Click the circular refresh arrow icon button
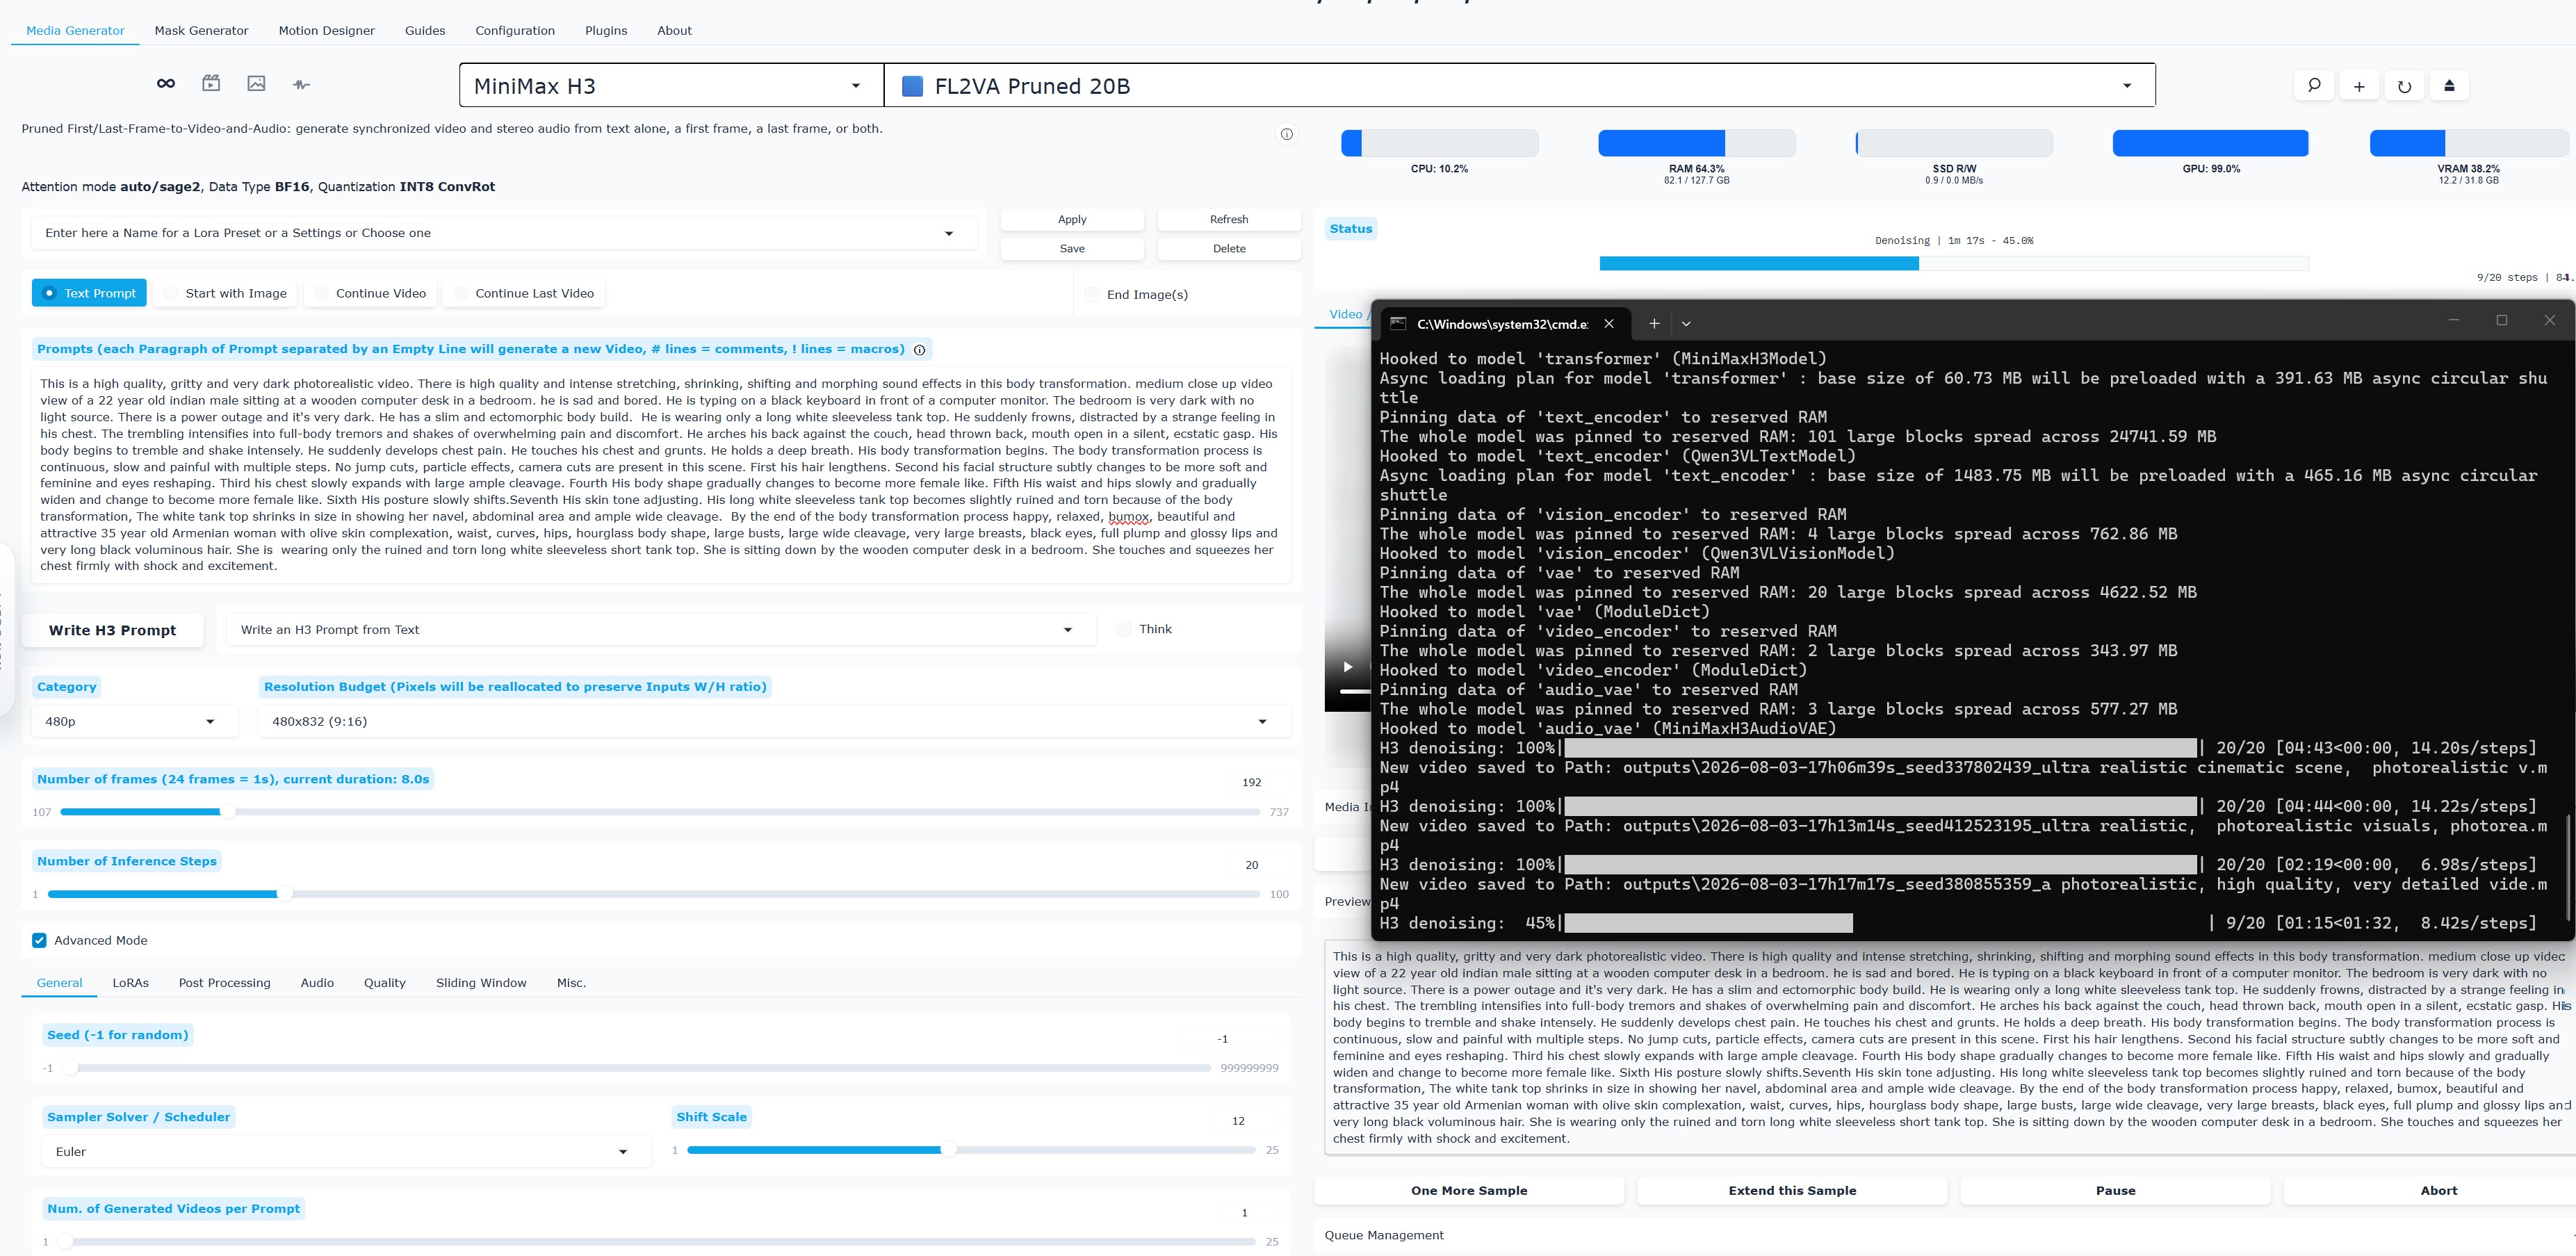 point(2404,86)
